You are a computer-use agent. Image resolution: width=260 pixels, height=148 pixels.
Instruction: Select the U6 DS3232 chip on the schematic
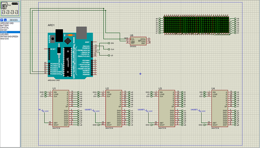pos(138,41)
